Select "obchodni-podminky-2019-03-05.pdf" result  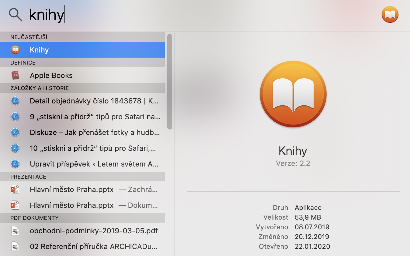tap(82, 231)
